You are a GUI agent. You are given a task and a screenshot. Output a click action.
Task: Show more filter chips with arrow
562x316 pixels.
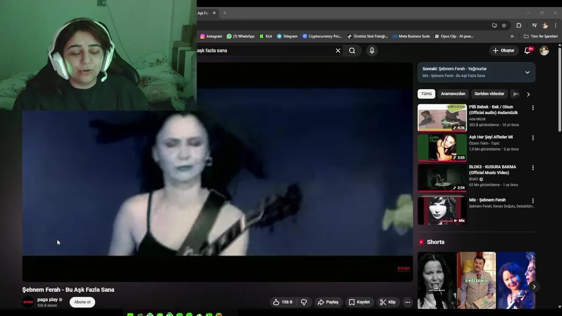[x=528, y=94]
